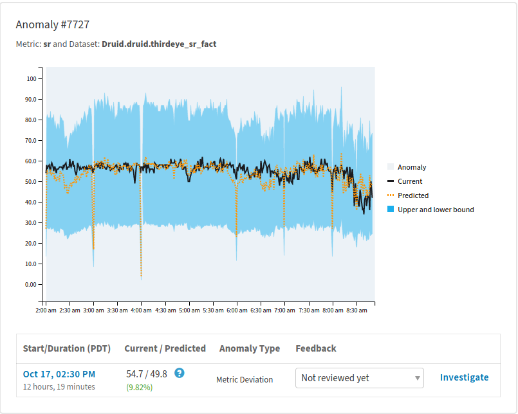Click the 'Upper and lower bound' legend label
Image resolution: width=518 pixels, height=414 pixels.
pos(436,210)
